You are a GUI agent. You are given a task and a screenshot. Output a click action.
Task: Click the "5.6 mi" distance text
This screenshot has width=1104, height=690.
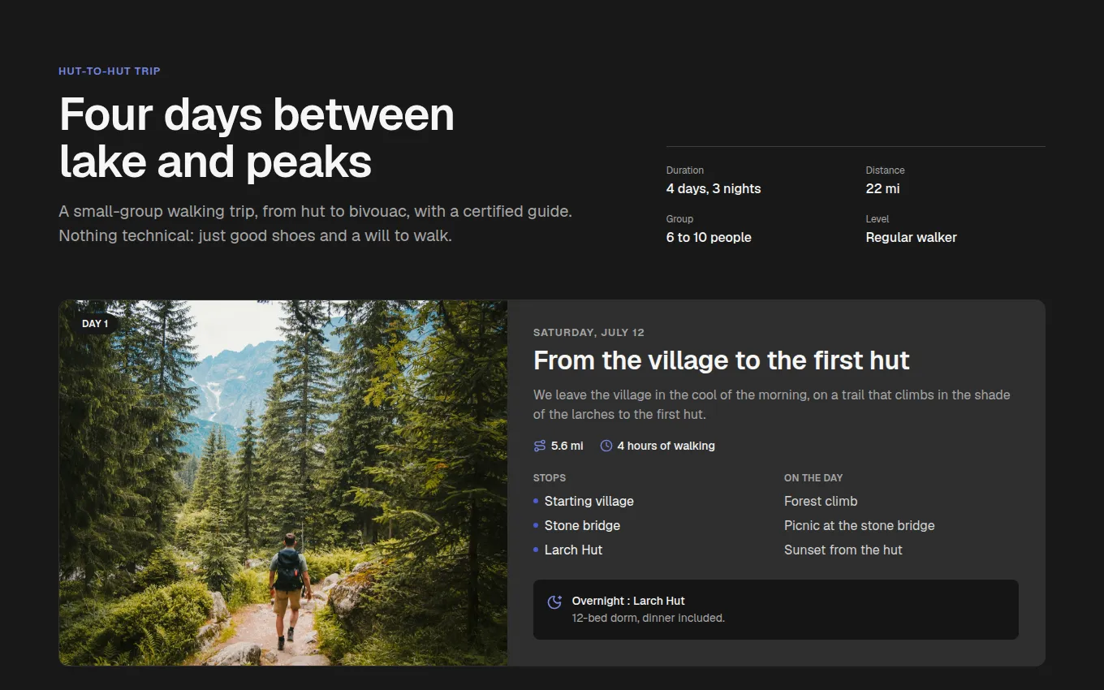click(567, 446)
